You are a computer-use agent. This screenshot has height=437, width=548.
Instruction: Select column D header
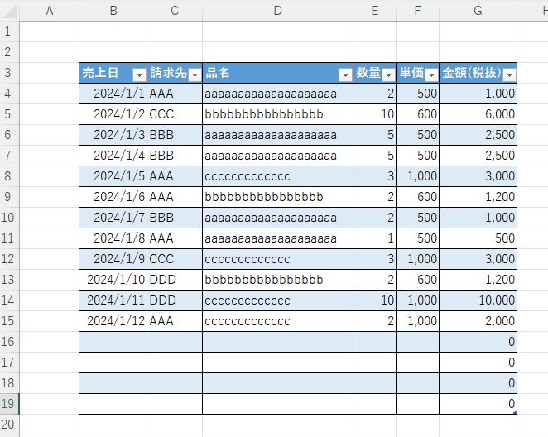[278, 11]
